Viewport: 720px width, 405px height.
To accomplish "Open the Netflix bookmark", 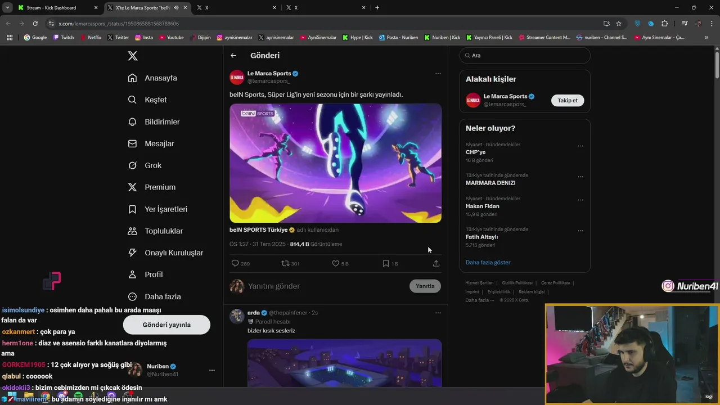I will point(91,38).
